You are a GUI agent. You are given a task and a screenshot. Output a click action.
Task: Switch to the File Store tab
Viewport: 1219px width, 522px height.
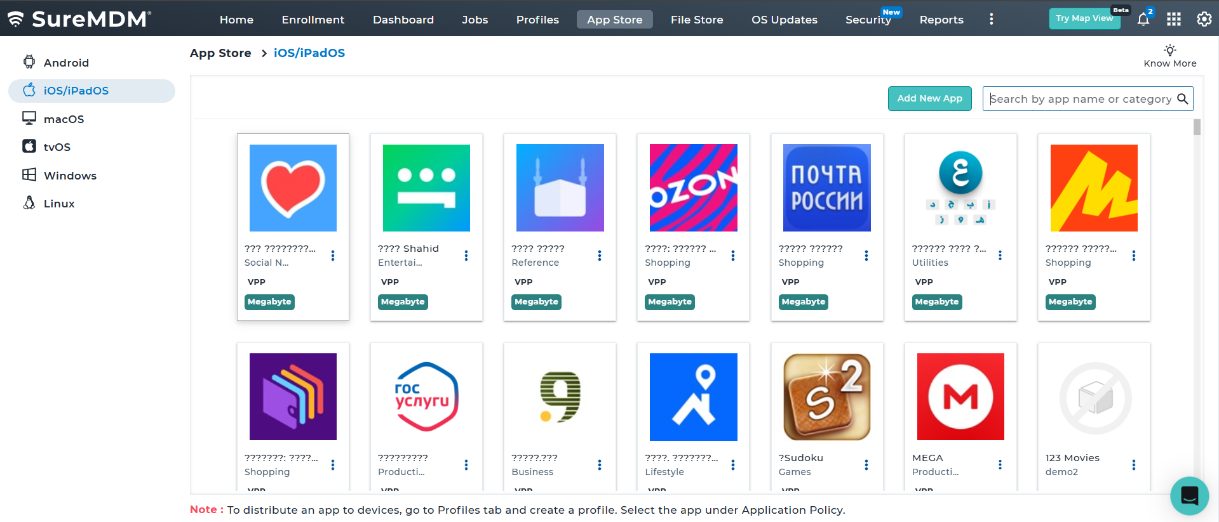click(697, 20)
